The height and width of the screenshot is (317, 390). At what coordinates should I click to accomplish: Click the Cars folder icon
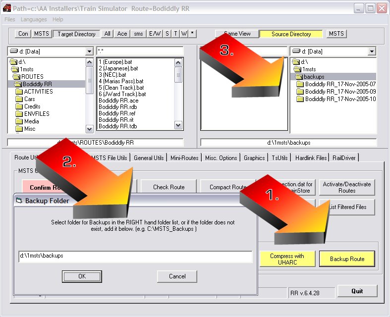(19, 99)
